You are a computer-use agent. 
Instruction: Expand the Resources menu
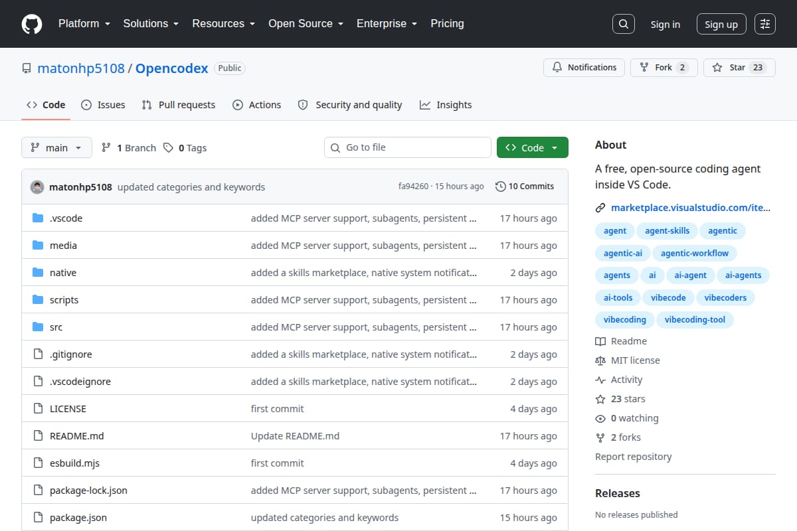[x=224, y=24]
